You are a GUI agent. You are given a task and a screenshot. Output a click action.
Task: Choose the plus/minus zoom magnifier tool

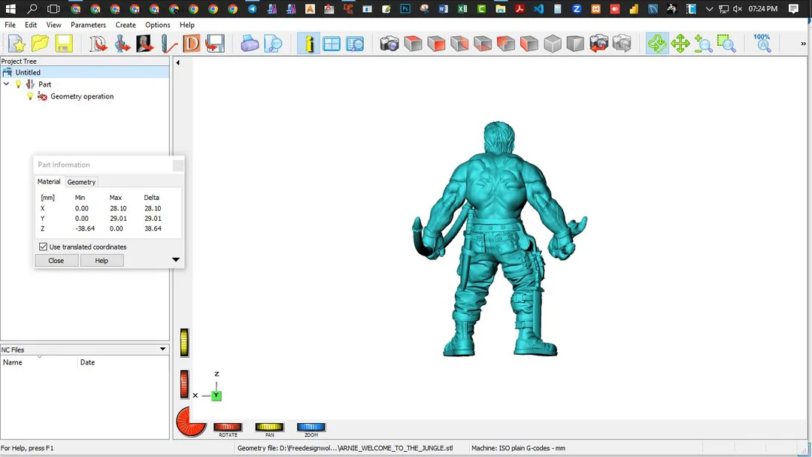[704, 44]
